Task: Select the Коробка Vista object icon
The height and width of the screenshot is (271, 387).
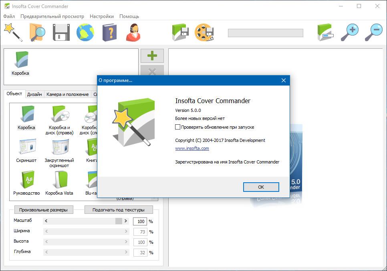Action: pyautogui.click(x=59, y=183)
